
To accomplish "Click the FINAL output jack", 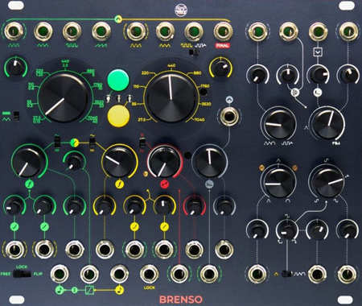I will 223,31.
